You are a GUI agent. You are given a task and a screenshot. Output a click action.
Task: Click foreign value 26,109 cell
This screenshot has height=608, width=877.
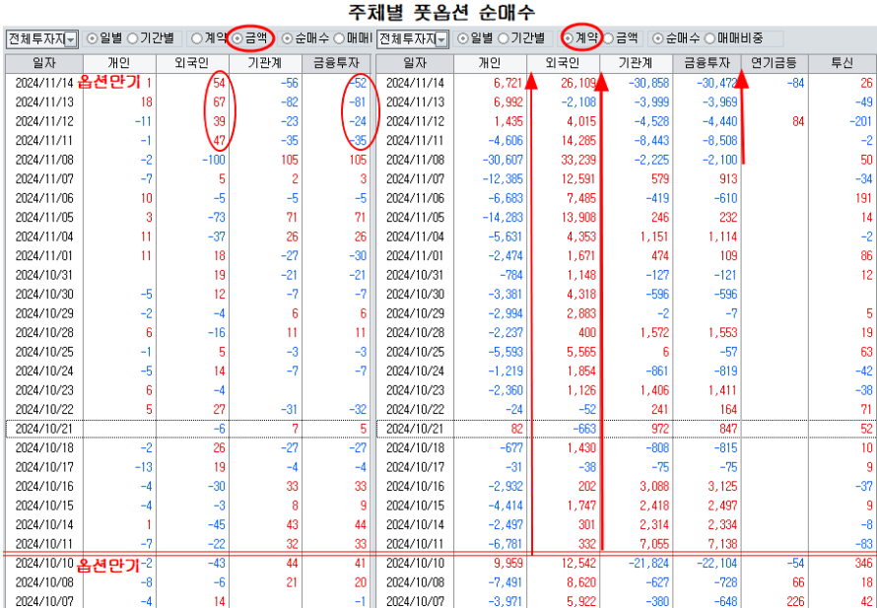pos(577,84)
